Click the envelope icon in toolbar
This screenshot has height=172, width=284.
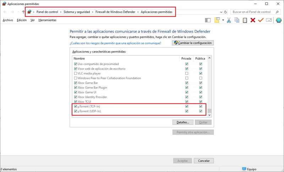[269, 20]
